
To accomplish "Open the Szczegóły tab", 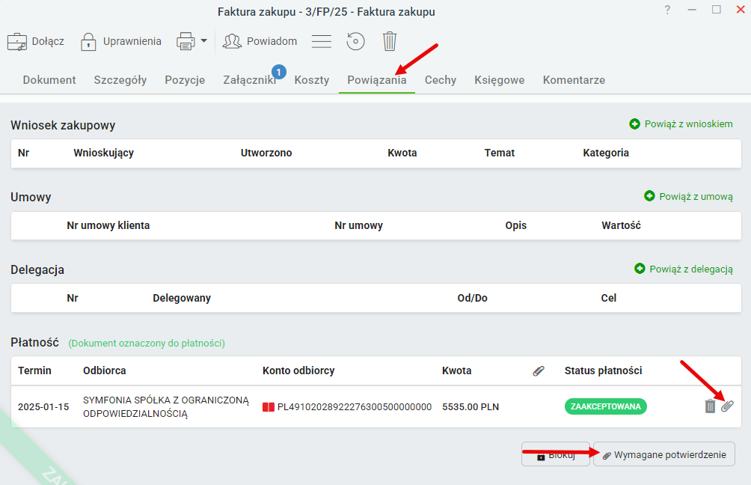I will 120,80.
